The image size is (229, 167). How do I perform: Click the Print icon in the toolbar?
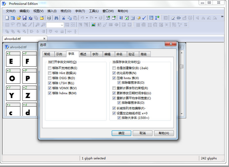point(49,18)
